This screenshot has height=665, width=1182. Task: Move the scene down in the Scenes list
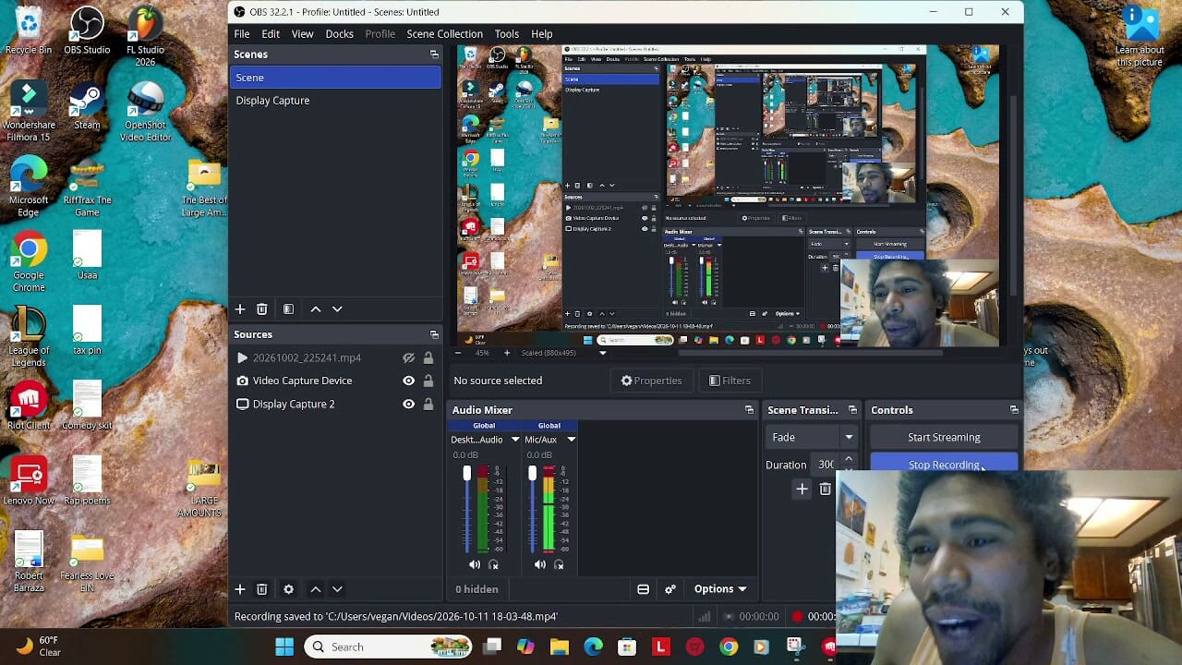(337, 309)
